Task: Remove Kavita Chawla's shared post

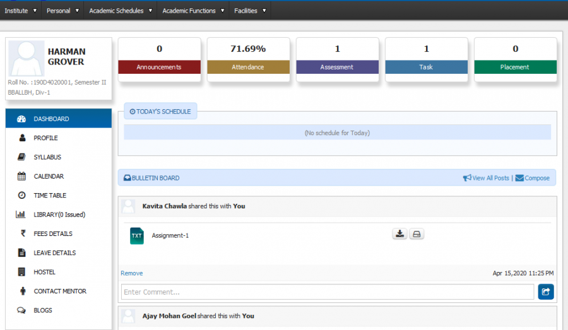Action: (131, 273)
